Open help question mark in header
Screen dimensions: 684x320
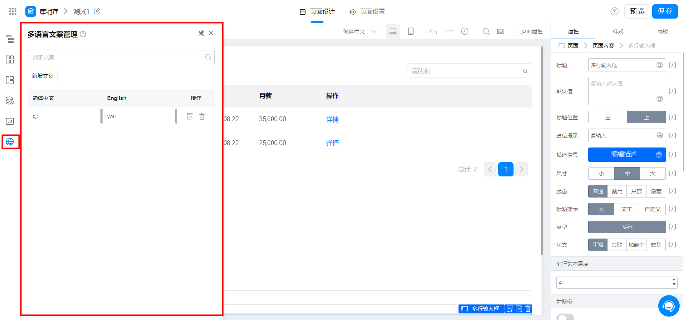(614, 11)
